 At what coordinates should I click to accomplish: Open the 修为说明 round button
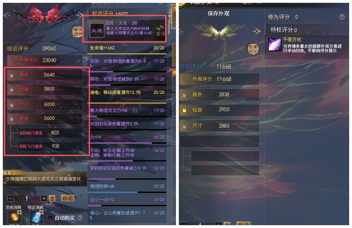78,32
